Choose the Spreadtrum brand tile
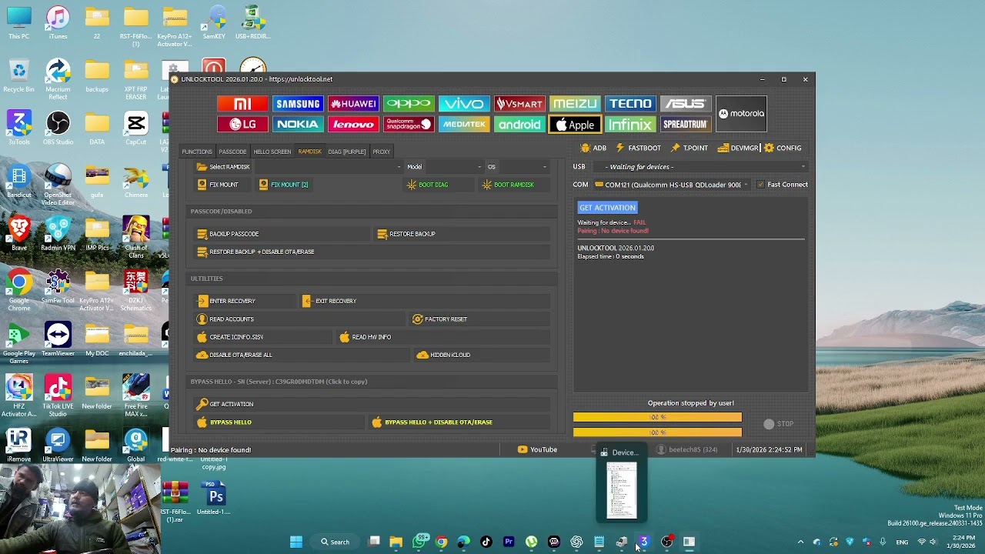 (x=686, y=124)
